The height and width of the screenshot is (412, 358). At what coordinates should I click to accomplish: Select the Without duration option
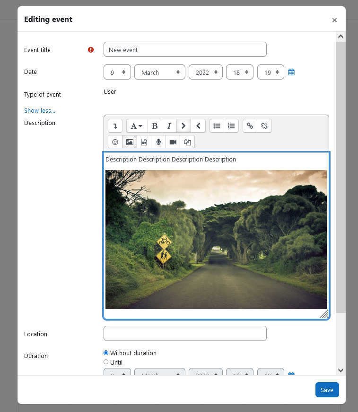click(106, 353)
